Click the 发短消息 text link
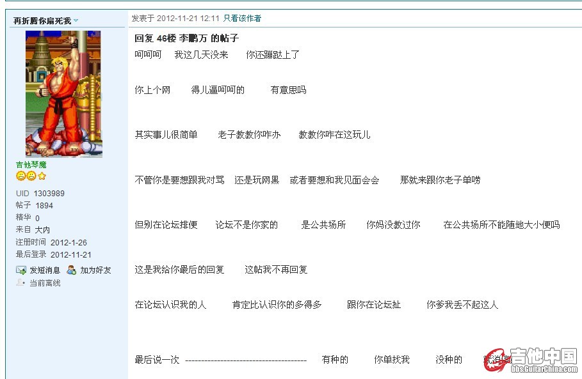The image size is (582, 379). (45, 270)
